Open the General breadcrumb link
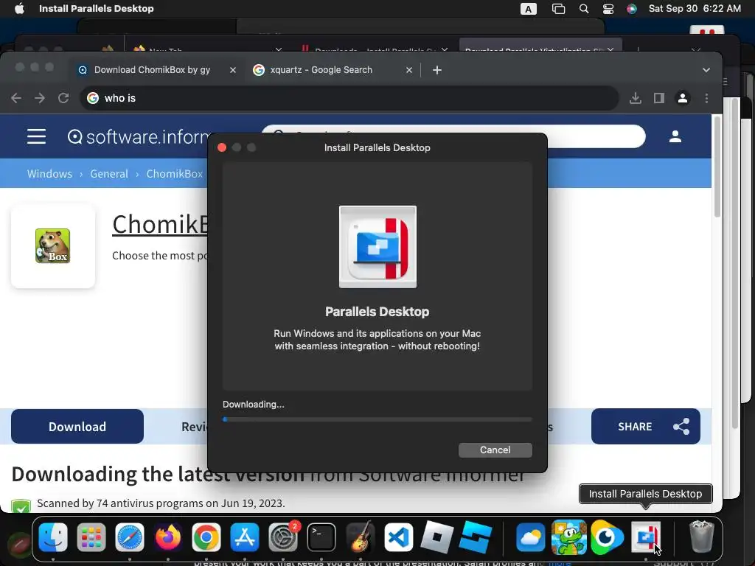Viewport: 755px width, 566px height. click(109, 174)
